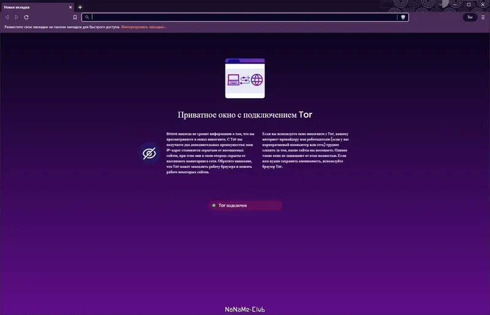Click the forward navigation arrow
The image size is (490, 315).
tap(17, 17)
